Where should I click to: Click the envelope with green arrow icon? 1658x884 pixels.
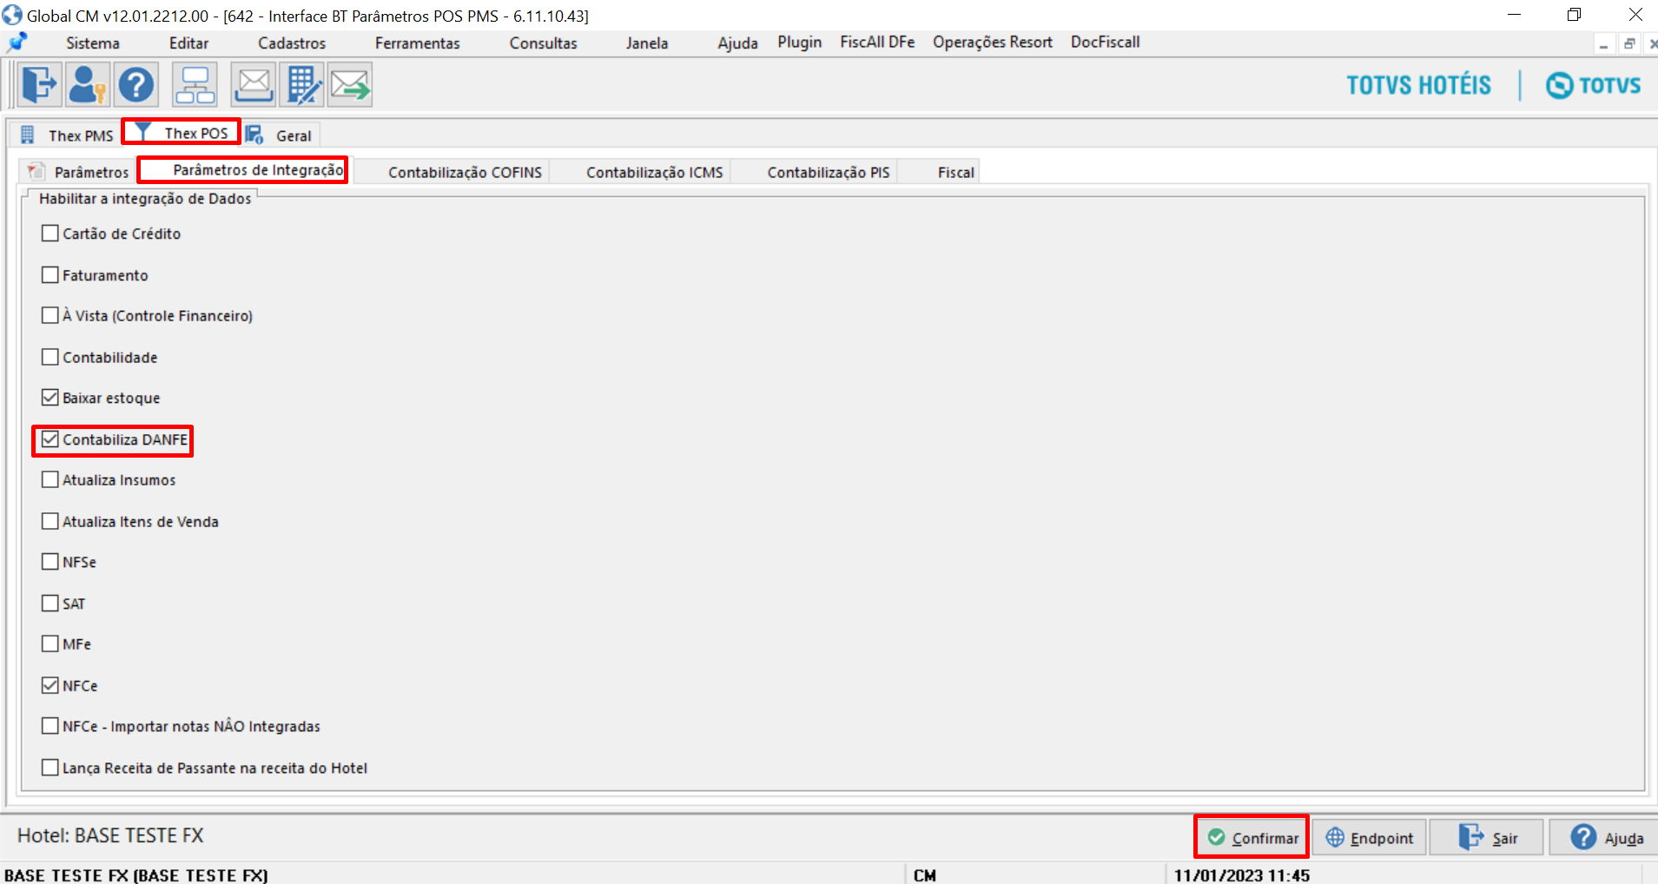pyautogui.click(x=350, y=85)
